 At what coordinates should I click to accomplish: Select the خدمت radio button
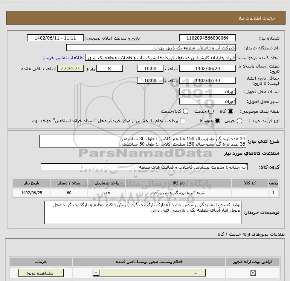pos(211,111)
